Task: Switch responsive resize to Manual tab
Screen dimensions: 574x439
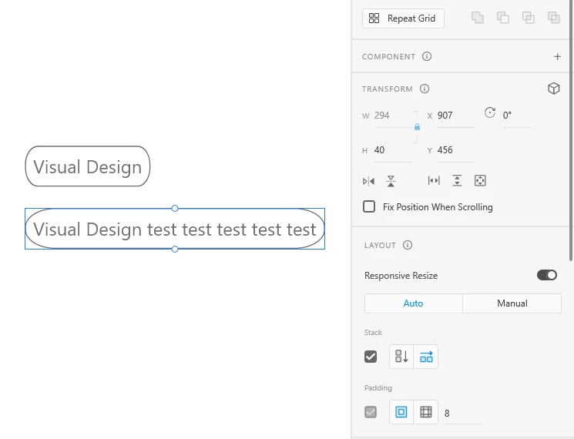Action: 512,303
